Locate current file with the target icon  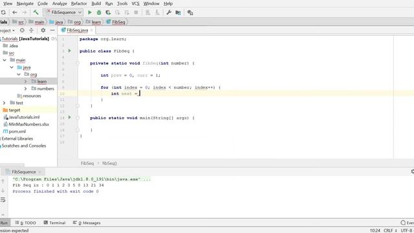click(22, 30)
